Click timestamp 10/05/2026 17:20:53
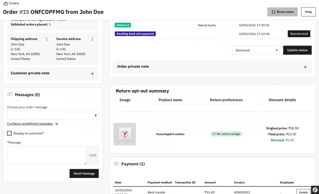The height and width of the screenshot is (194, 319). pos(254,25)
